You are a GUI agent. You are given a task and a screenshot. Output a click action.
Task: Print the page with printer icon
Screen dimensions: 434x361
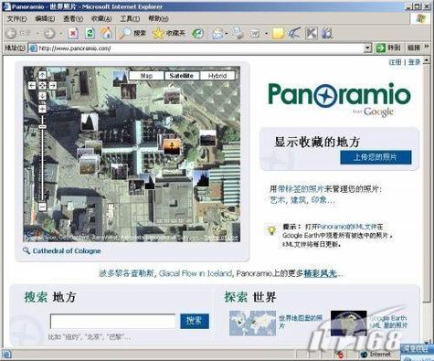pyautogui.click(x=238, y=33)
